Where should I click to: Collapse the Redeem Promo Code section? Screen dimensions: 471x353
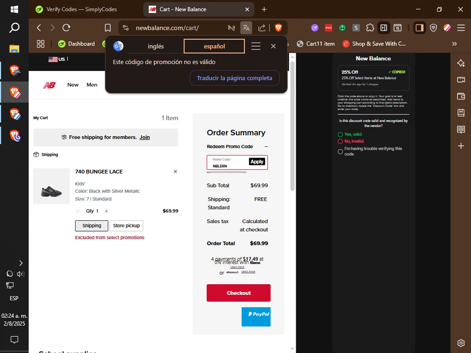pyautogui.click(x=266, y=147)
